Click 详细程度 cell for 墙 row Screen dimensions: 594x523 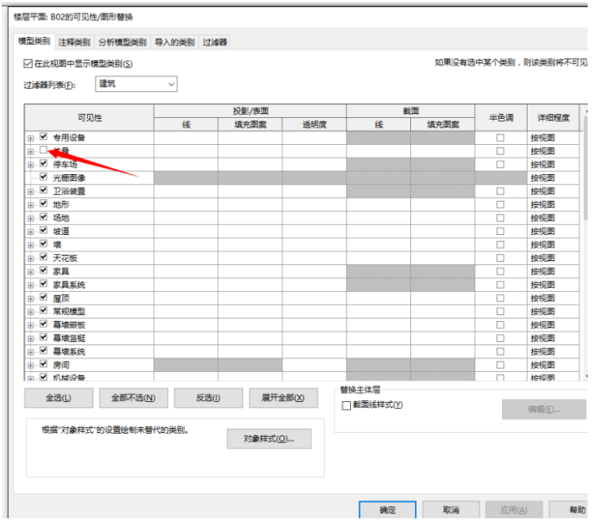click(553, 244)
